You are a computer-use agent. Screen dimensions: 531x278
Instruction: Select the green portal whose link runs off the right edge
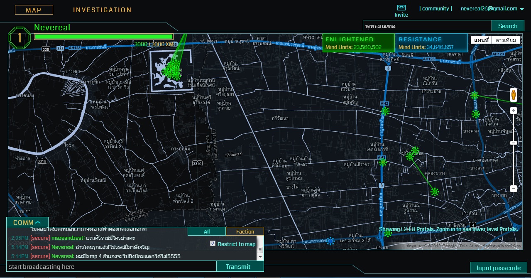[x=475, y=95]
